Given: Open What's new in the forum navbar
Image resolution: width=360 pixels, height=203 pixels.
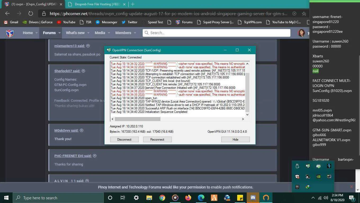Looking at the screenshot, I should [75, 33].
